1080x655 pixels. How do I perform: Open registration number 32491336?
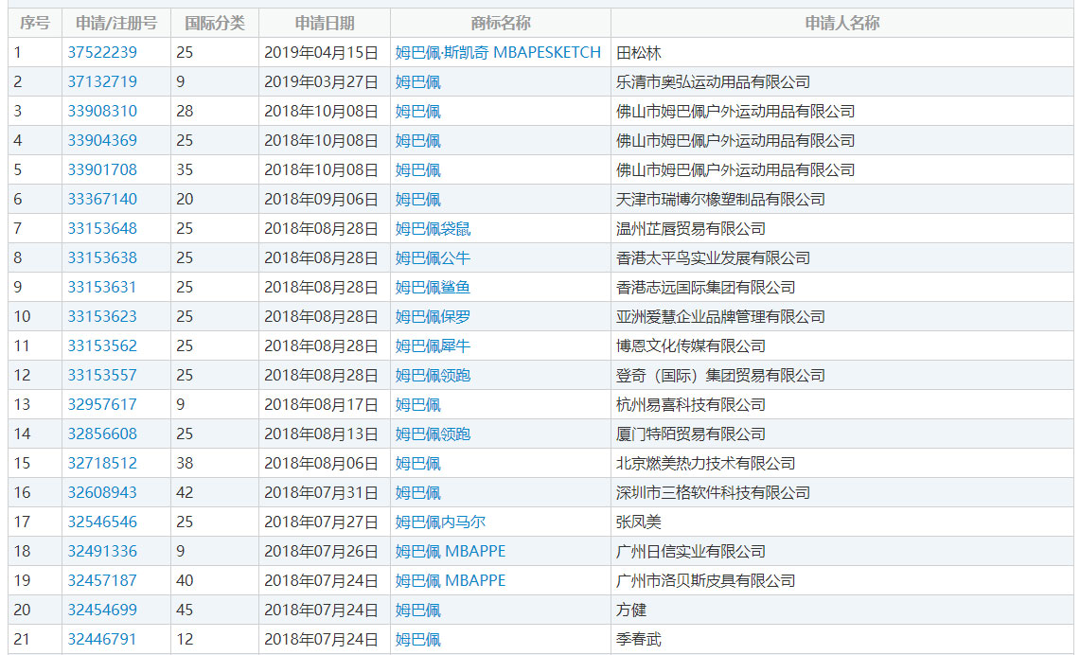pos(102,552)
